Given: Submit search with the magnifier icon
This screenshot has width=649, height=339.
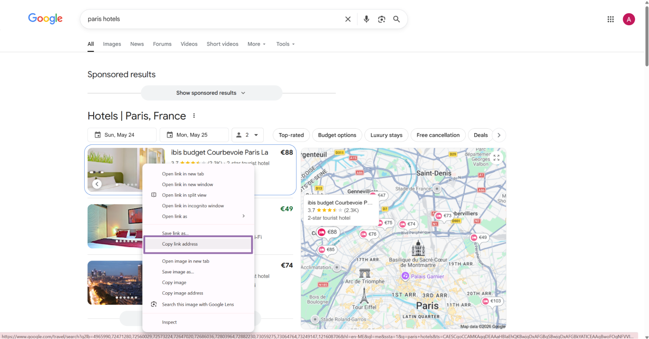Looking at the screenshot, I should pyautogui.click(x=396, y=19).
